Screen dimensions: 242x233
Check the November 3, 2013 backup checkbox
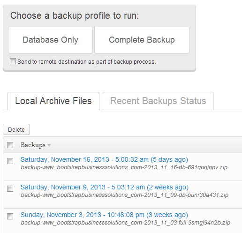point(10,216)
